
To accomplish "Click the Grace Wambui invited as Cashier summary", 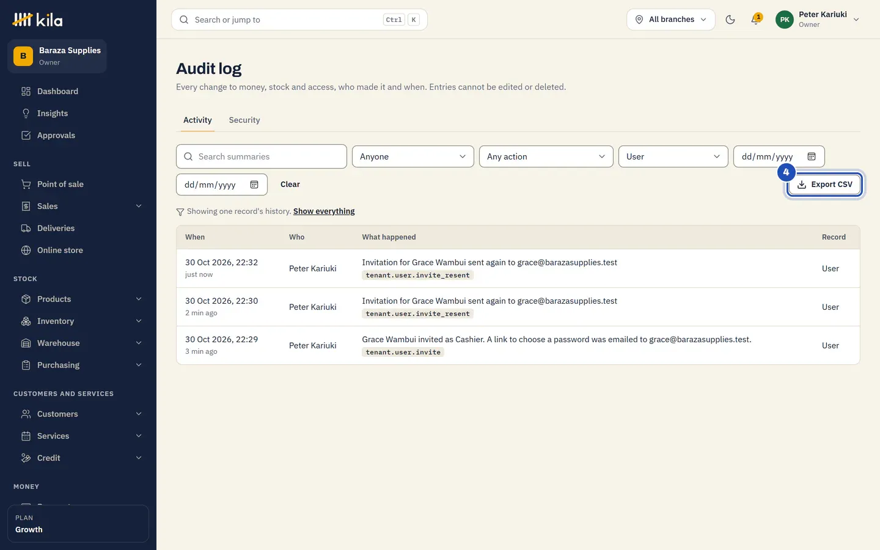I will 557,339.
